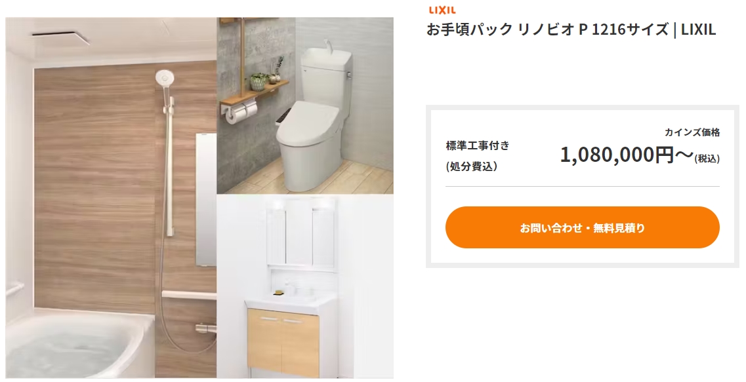The width and height of the screenshot is (746, 382).
Task: Click the vertical shower slide bar
Action: tap(169, 164)
